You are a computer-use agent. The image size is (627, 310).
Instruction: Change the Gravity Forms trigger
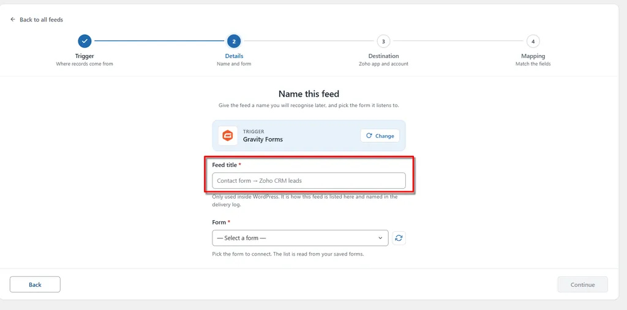pyautogui.click(x=380, y=136)
